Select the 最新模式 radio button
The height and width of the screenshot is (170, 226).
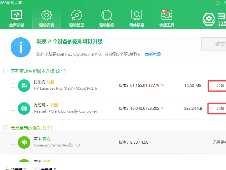tap(37, 169)
